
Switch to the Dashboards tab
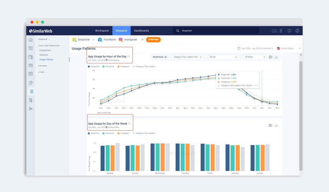(141, 31)
